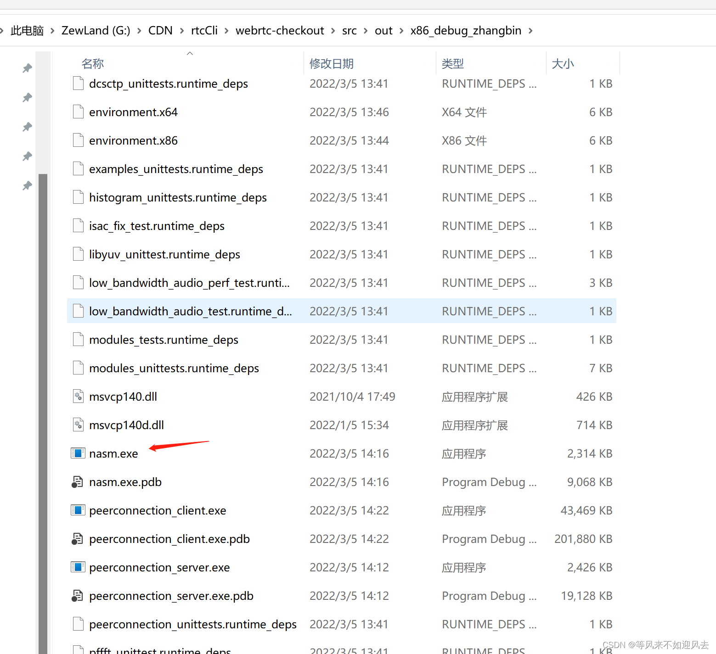Click the peerconnection_client.exe.pdb debug icon

point(78,539)
